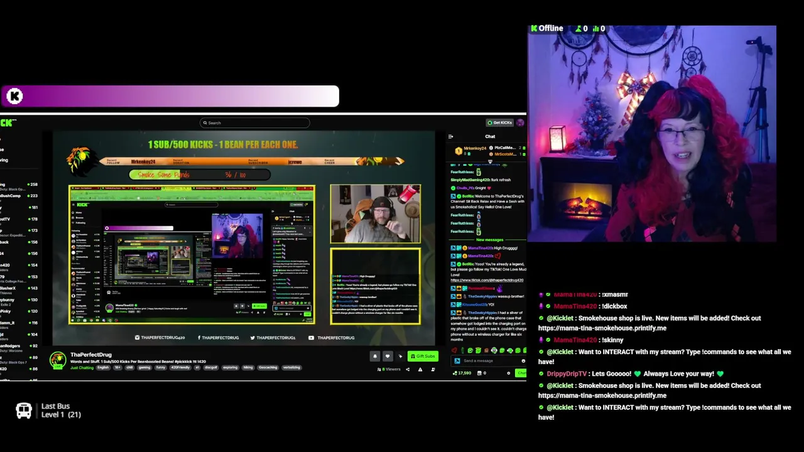Click the New messages divider in chat
Screen dimensions: 804x452
[x=489, y=240]
